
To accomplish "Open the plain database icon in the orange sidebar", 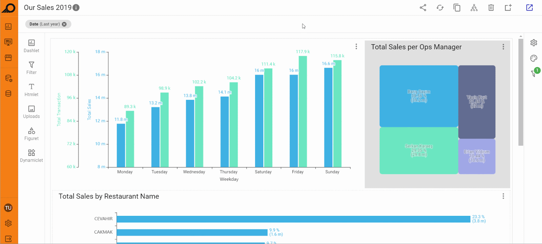I will click(8, 94).
